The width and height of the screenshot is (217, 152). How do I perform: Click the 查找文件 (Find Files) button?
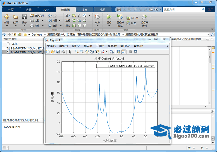click(x=37, y=16)
